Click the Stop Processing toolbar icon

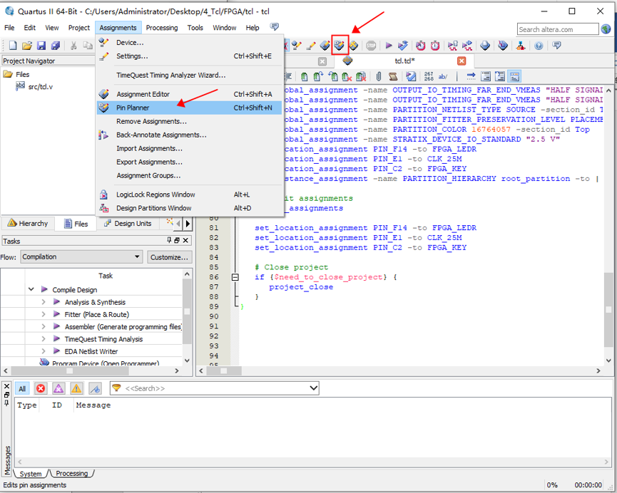371,46
